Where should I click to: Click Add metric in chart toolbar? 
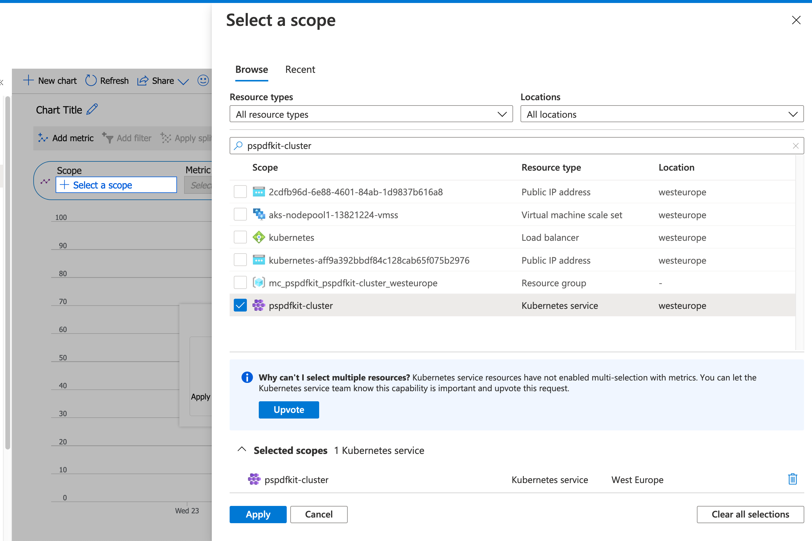[x=66, y=138]
